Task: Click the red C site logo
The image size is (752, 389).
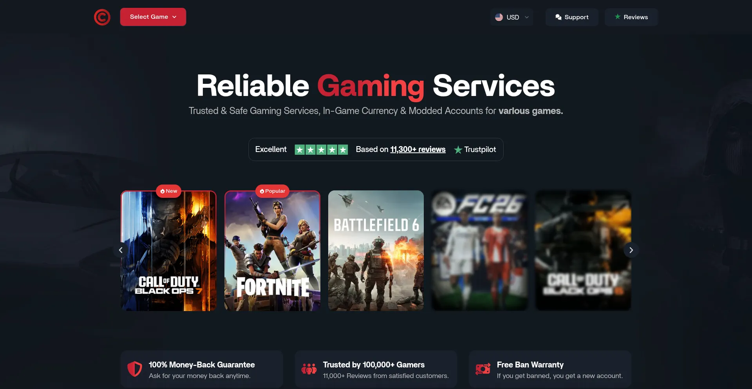Action: coord(102,17)
